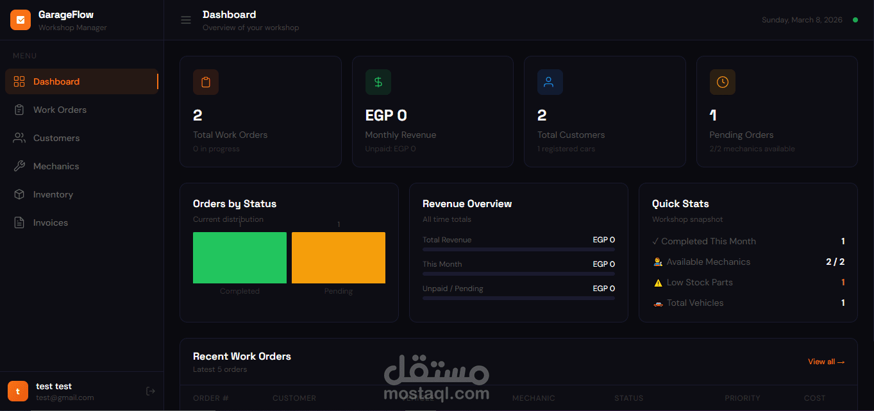The height and width of the screenshot is (411, 874).
Task: Open the Inventory section
Action: (52, 194)
